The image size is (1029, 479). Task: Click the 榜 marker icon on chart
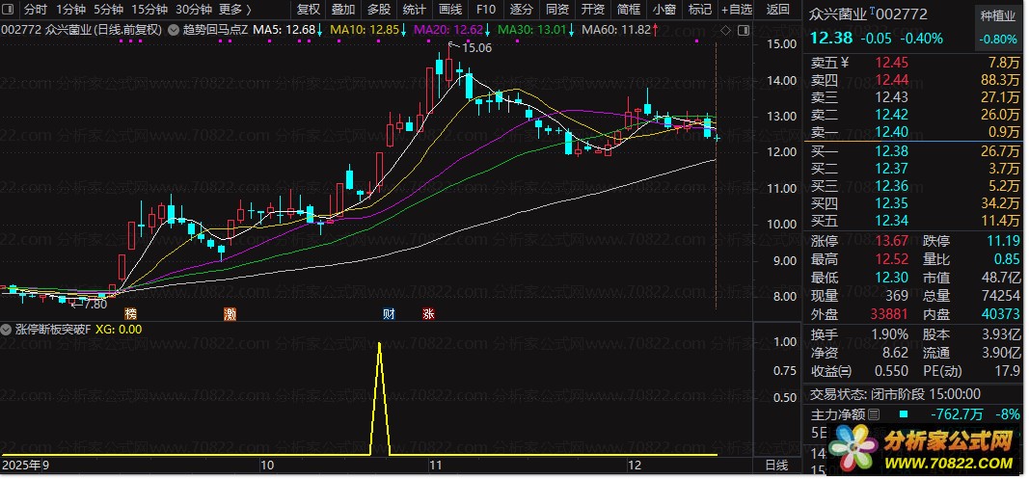(131, 314)
